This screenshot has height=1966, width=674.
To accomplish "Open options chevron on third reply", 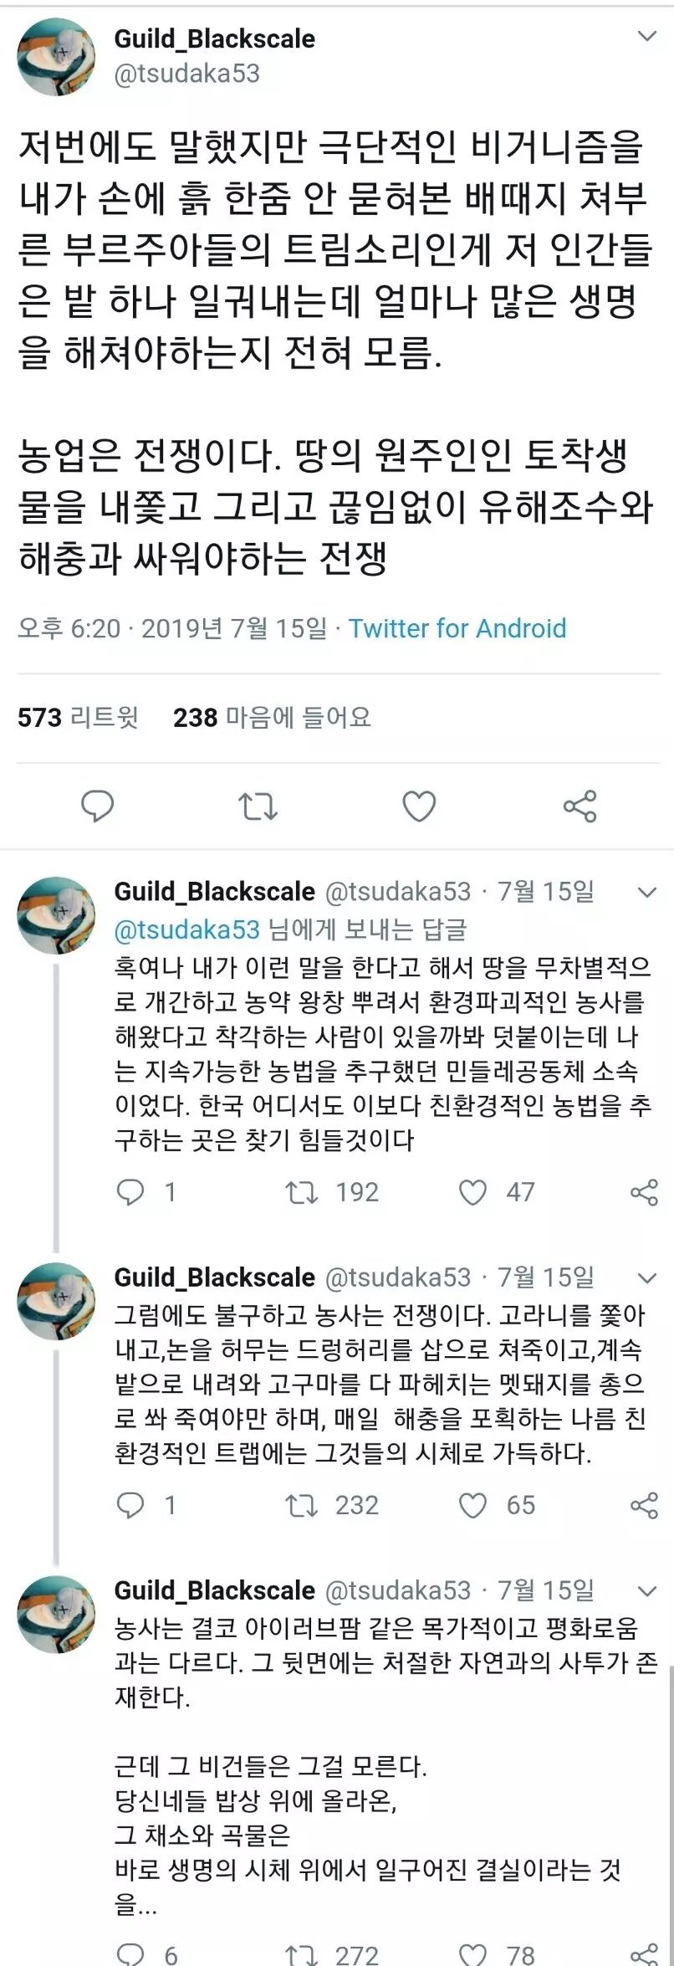I will 647,1590.
